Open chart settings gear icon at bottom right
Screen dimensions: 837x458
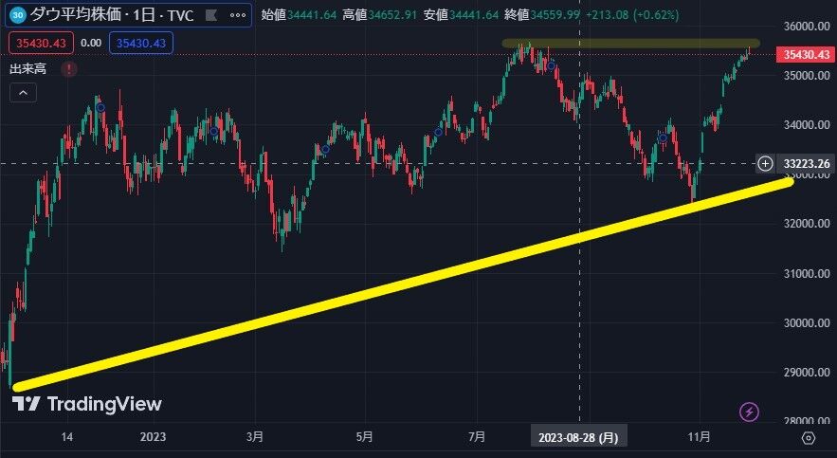[x=809, y=438]
